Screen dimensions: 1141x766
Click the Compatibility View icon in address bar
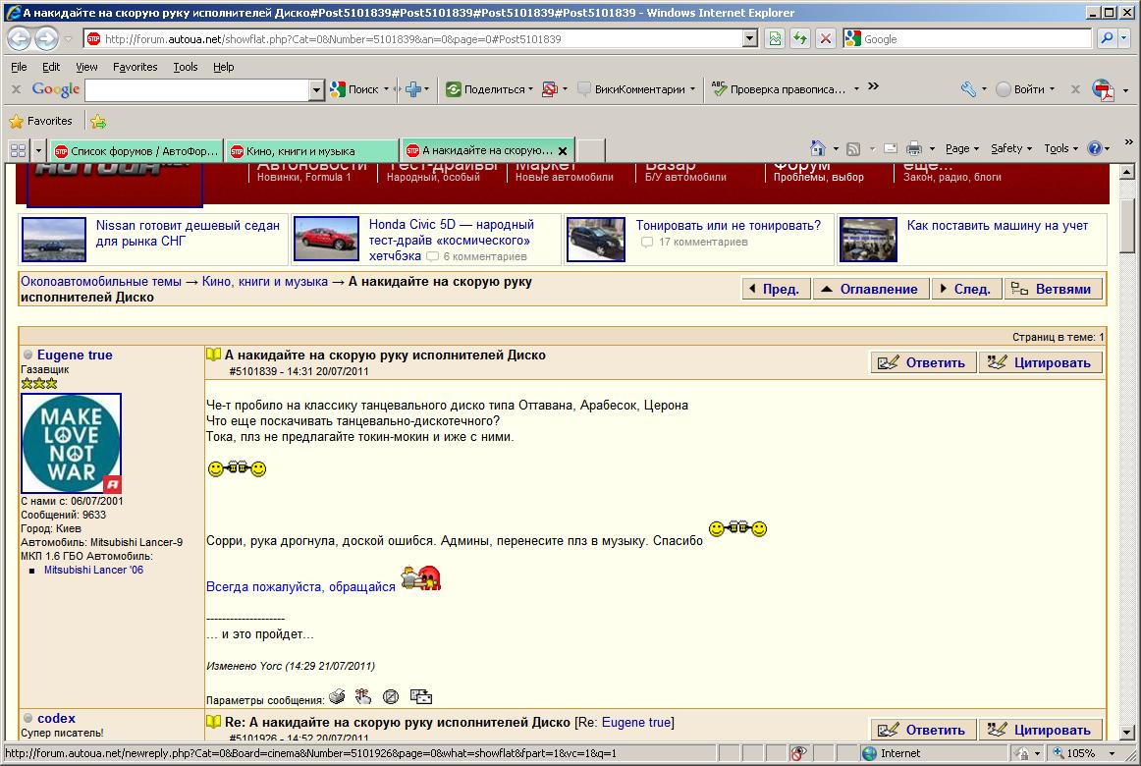(776, 39)
